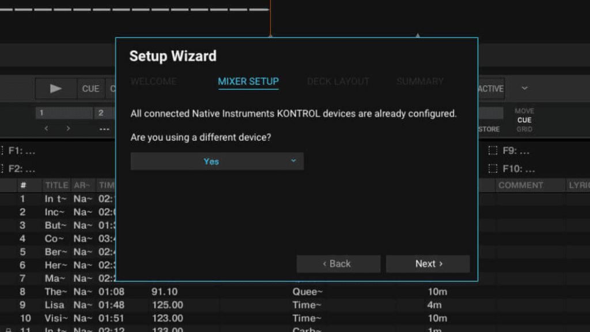This screenshot has width=590, height=332.
Task: Click the deck CUE button
Action: coord(90,89)
